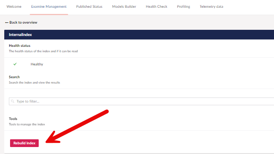The height and width of the screenshot is (154, 274).
Task: Open the Profiling tab
Action: click(183, 7)
